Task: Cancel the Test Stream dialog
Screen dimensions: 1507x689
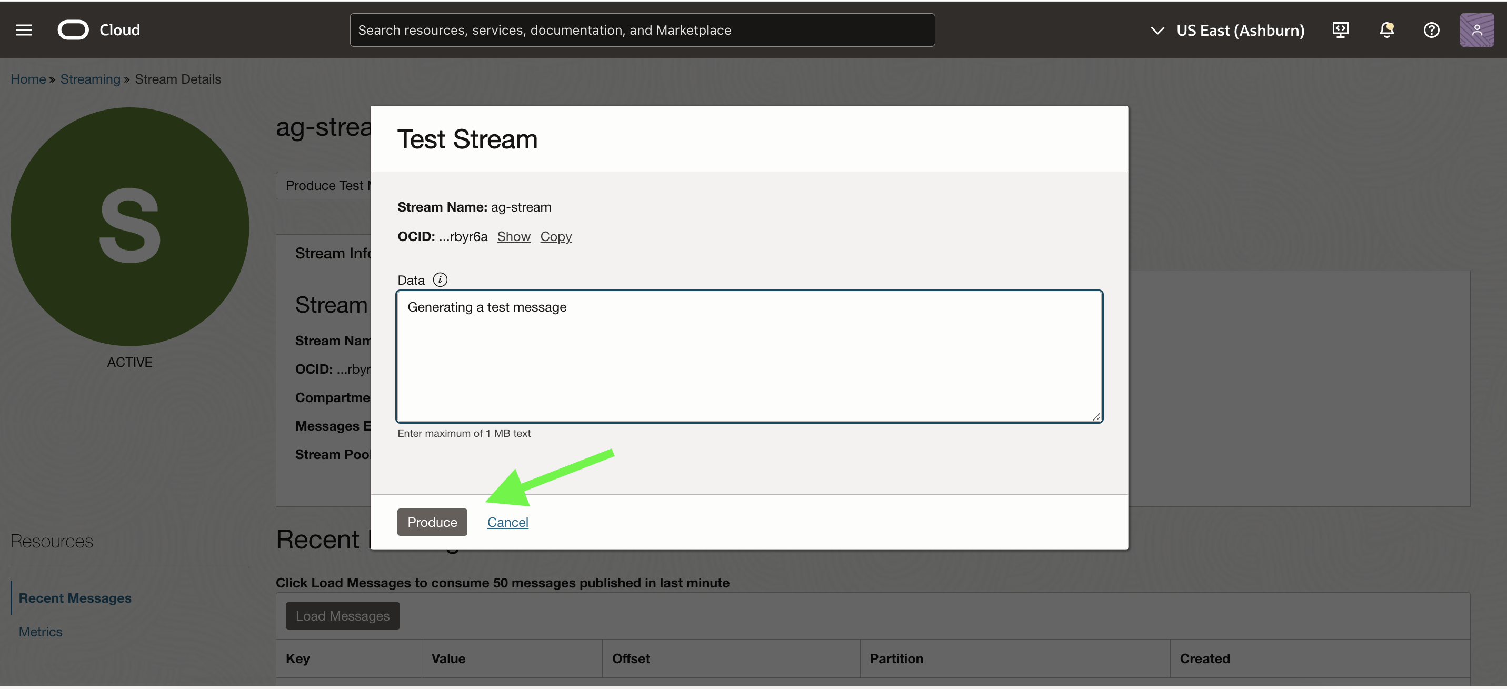Action: tap(507, 522)
